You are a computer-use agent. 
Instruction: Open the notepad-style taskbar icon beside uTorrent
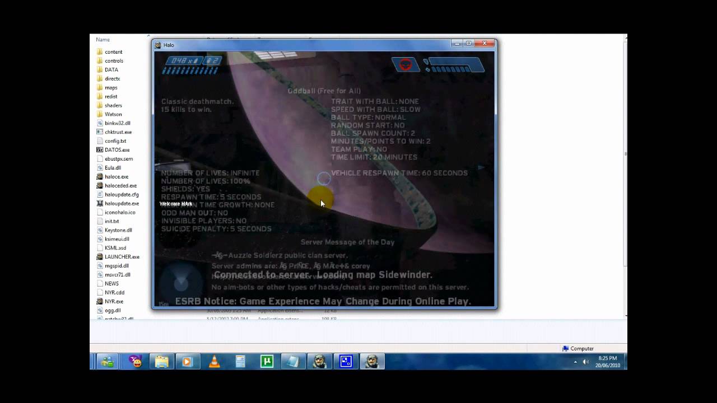coord(293,362)
